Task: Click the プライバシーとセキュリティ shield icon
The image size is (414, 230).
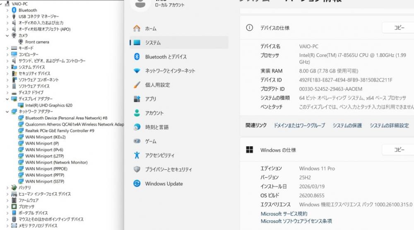Action: pyautogui.click(x=137, y=169)
